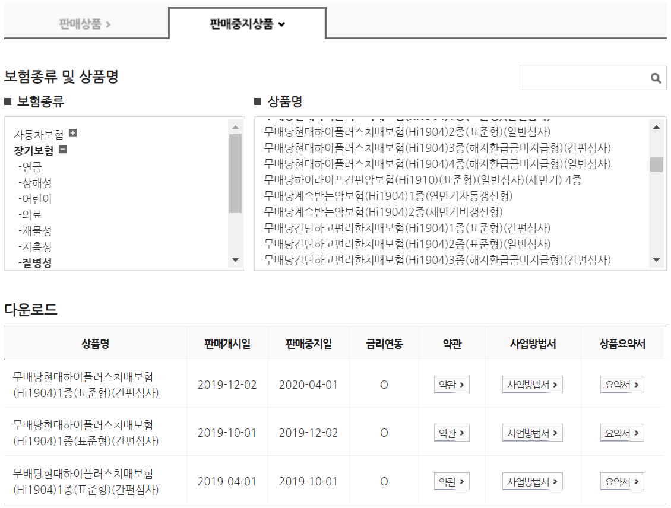Choose the -질병성 subcategory
Image resolution: width=671 pixels, height=508 pixels.
35,262
